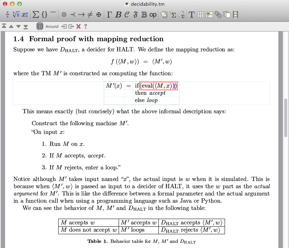Insert text mode with the T icon
The height and width of the screenshot is (248, 289).
(191, 15)
